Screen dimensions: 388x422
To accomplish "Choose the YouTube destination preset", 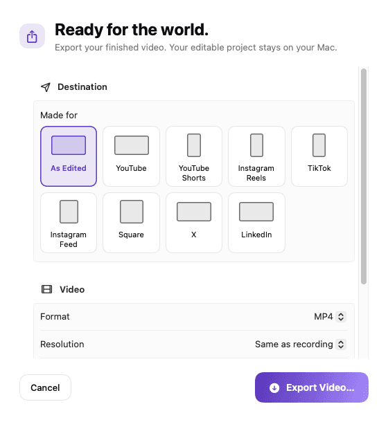I will point(131,156).
